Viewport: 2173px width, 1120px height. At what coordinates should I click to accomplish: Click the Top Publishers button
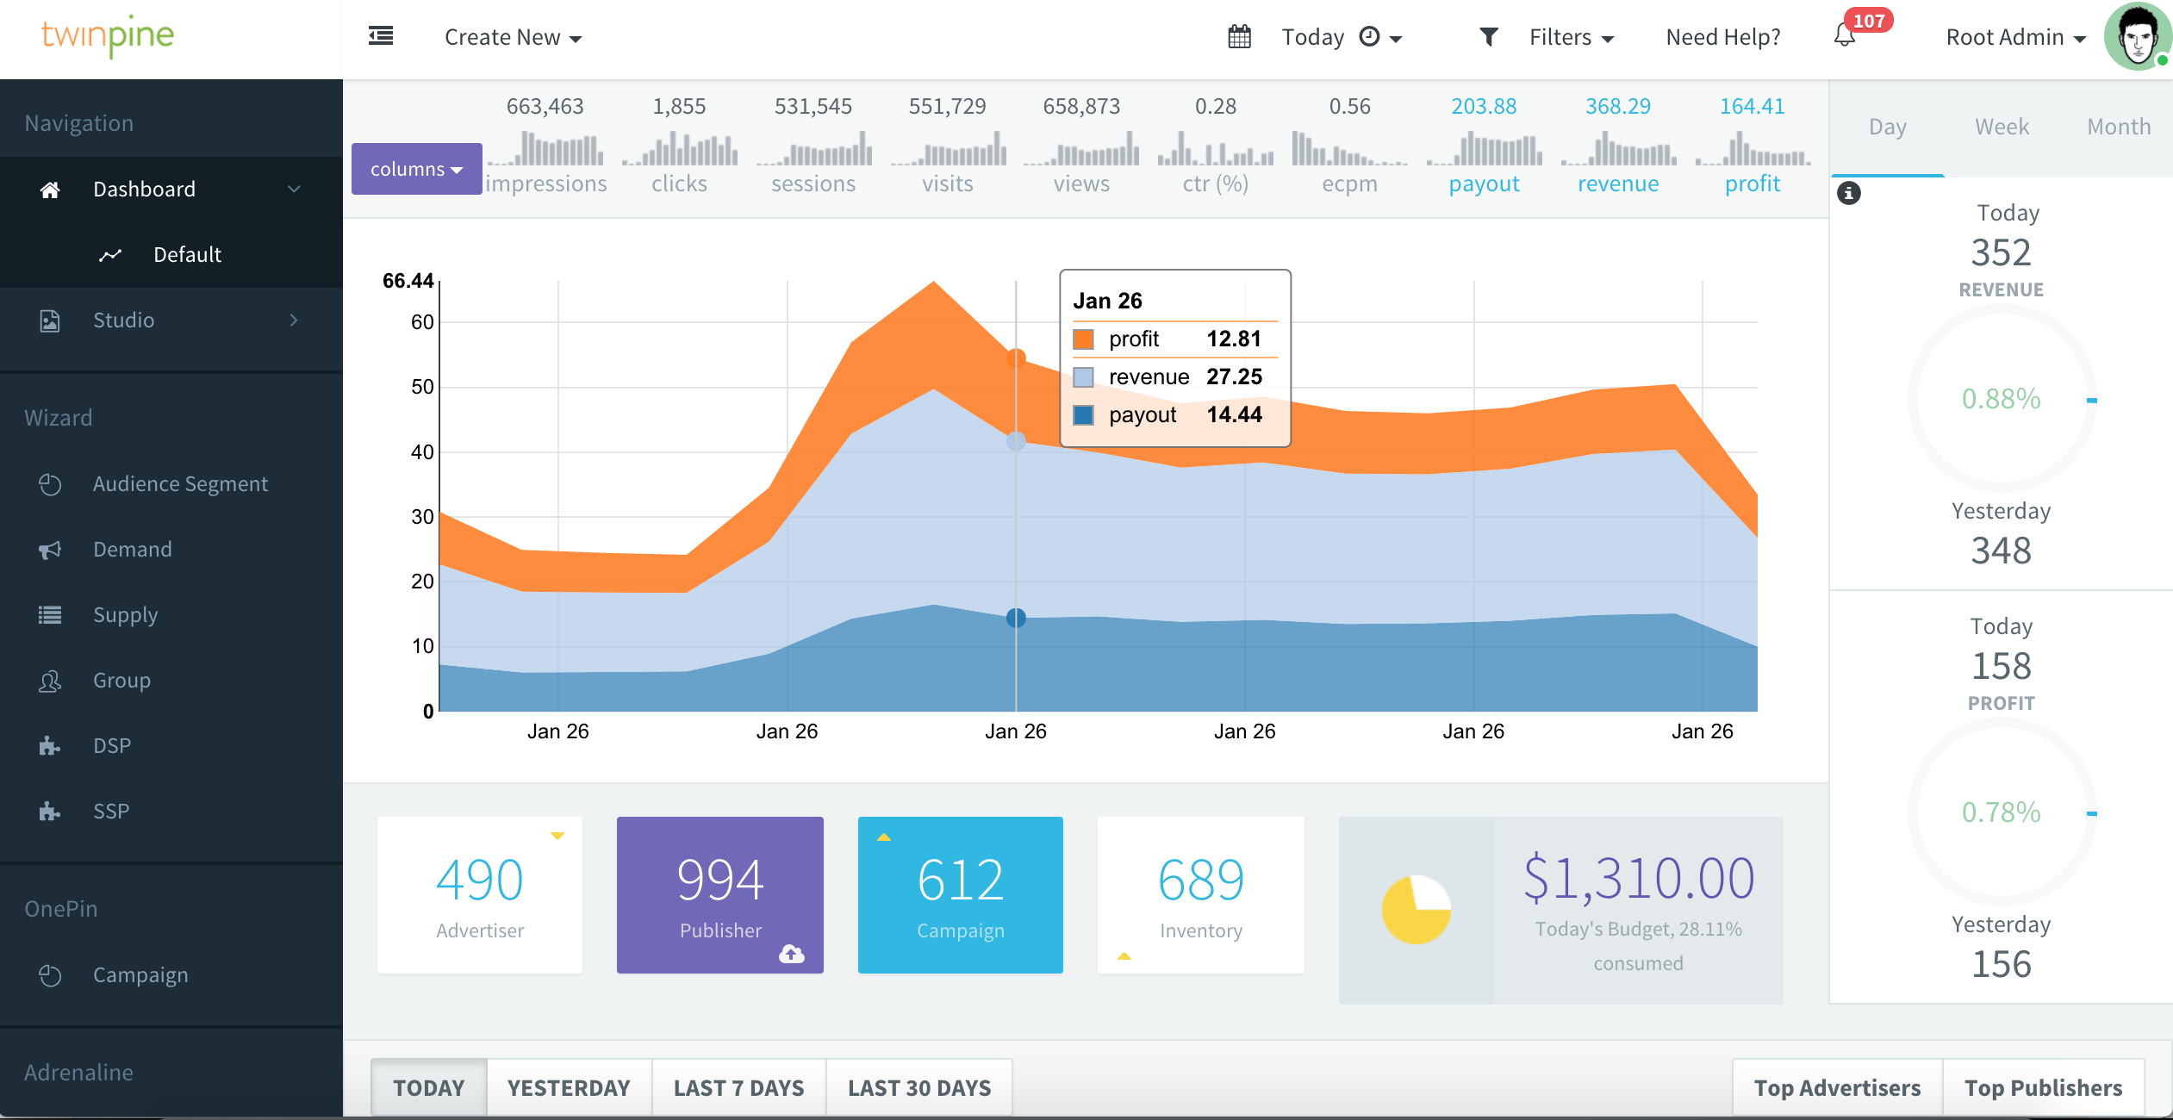[x=2043, y=1087]
